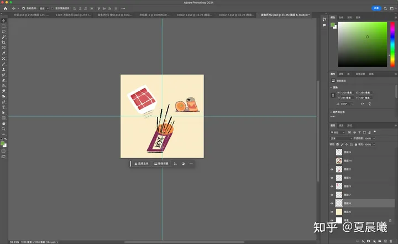Toggle show transform controls checkbox
The height and width of the screenshot is (244, 398).
pyautogui.click(x=53, y=8)
